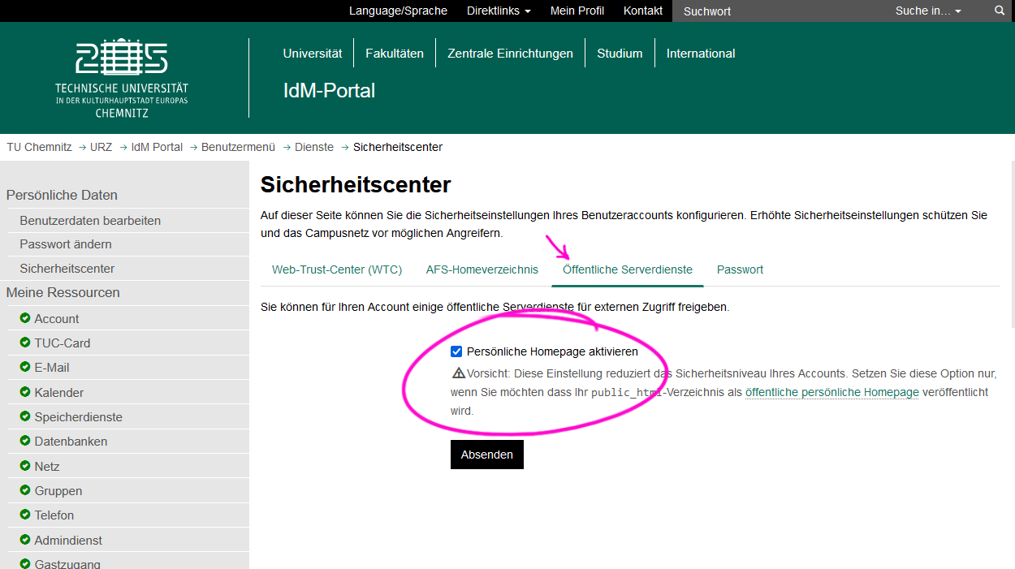1015x569 pixels.
Task: Open Language/Sprache menu item
Action: tap(398, 11)
